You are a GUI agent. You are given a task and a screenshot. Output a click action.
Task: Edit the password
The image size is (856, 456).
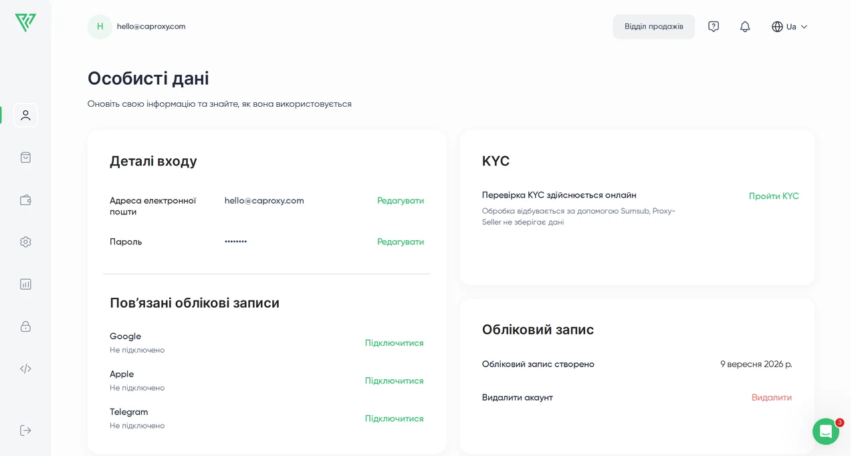click(401, 242)
